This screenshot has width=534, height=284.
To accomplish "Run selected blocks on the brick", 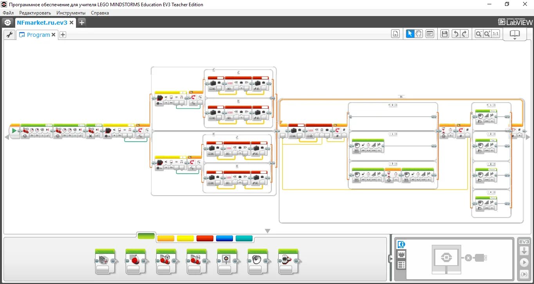I will 524,273.
